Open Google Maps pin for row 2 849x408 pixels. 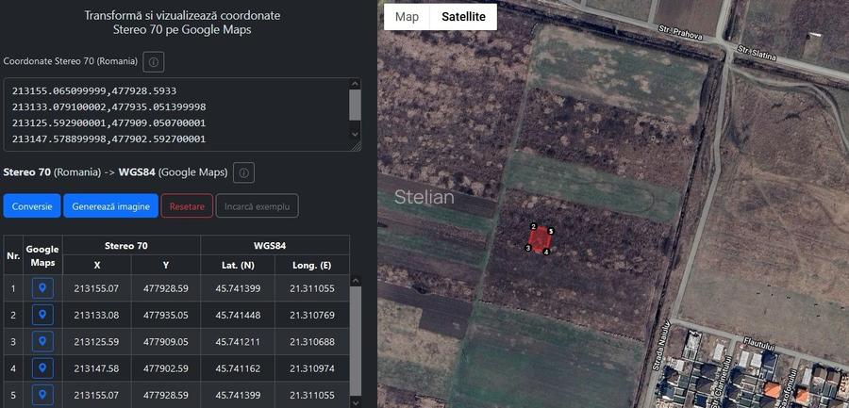[42, 315]
